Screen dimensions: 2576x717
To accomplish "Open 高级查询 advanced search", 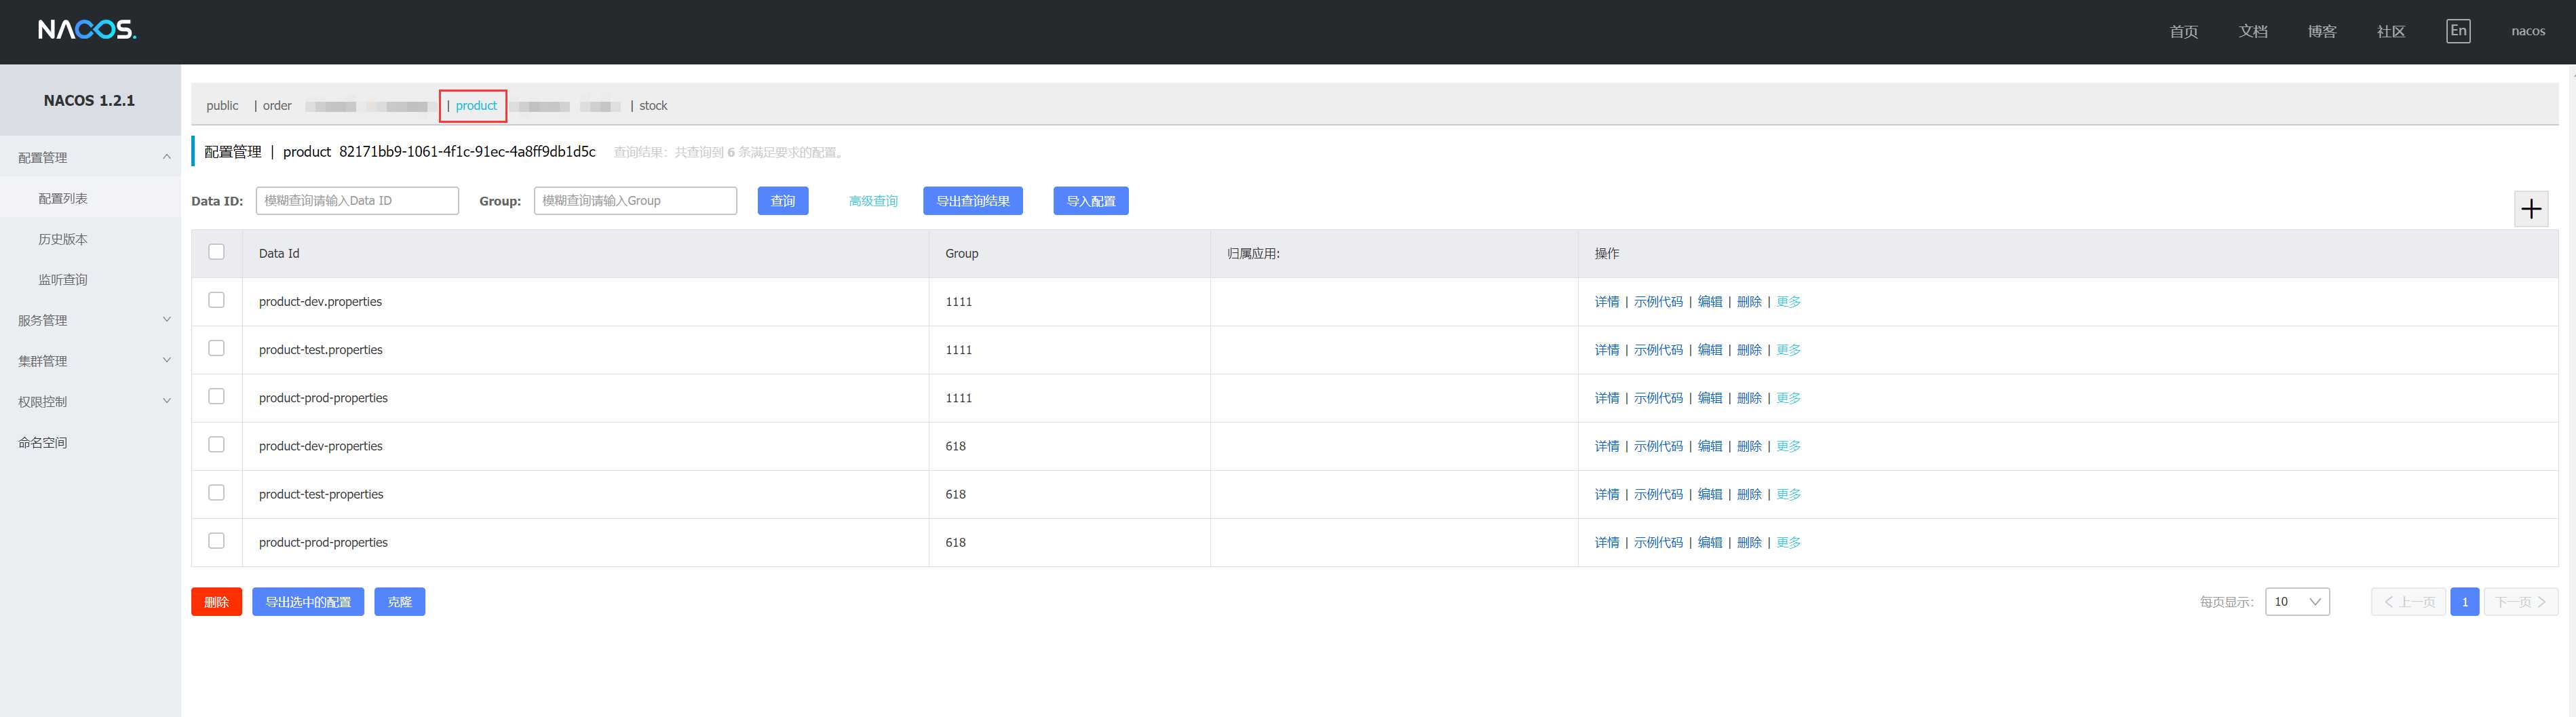I will point(873,201).
